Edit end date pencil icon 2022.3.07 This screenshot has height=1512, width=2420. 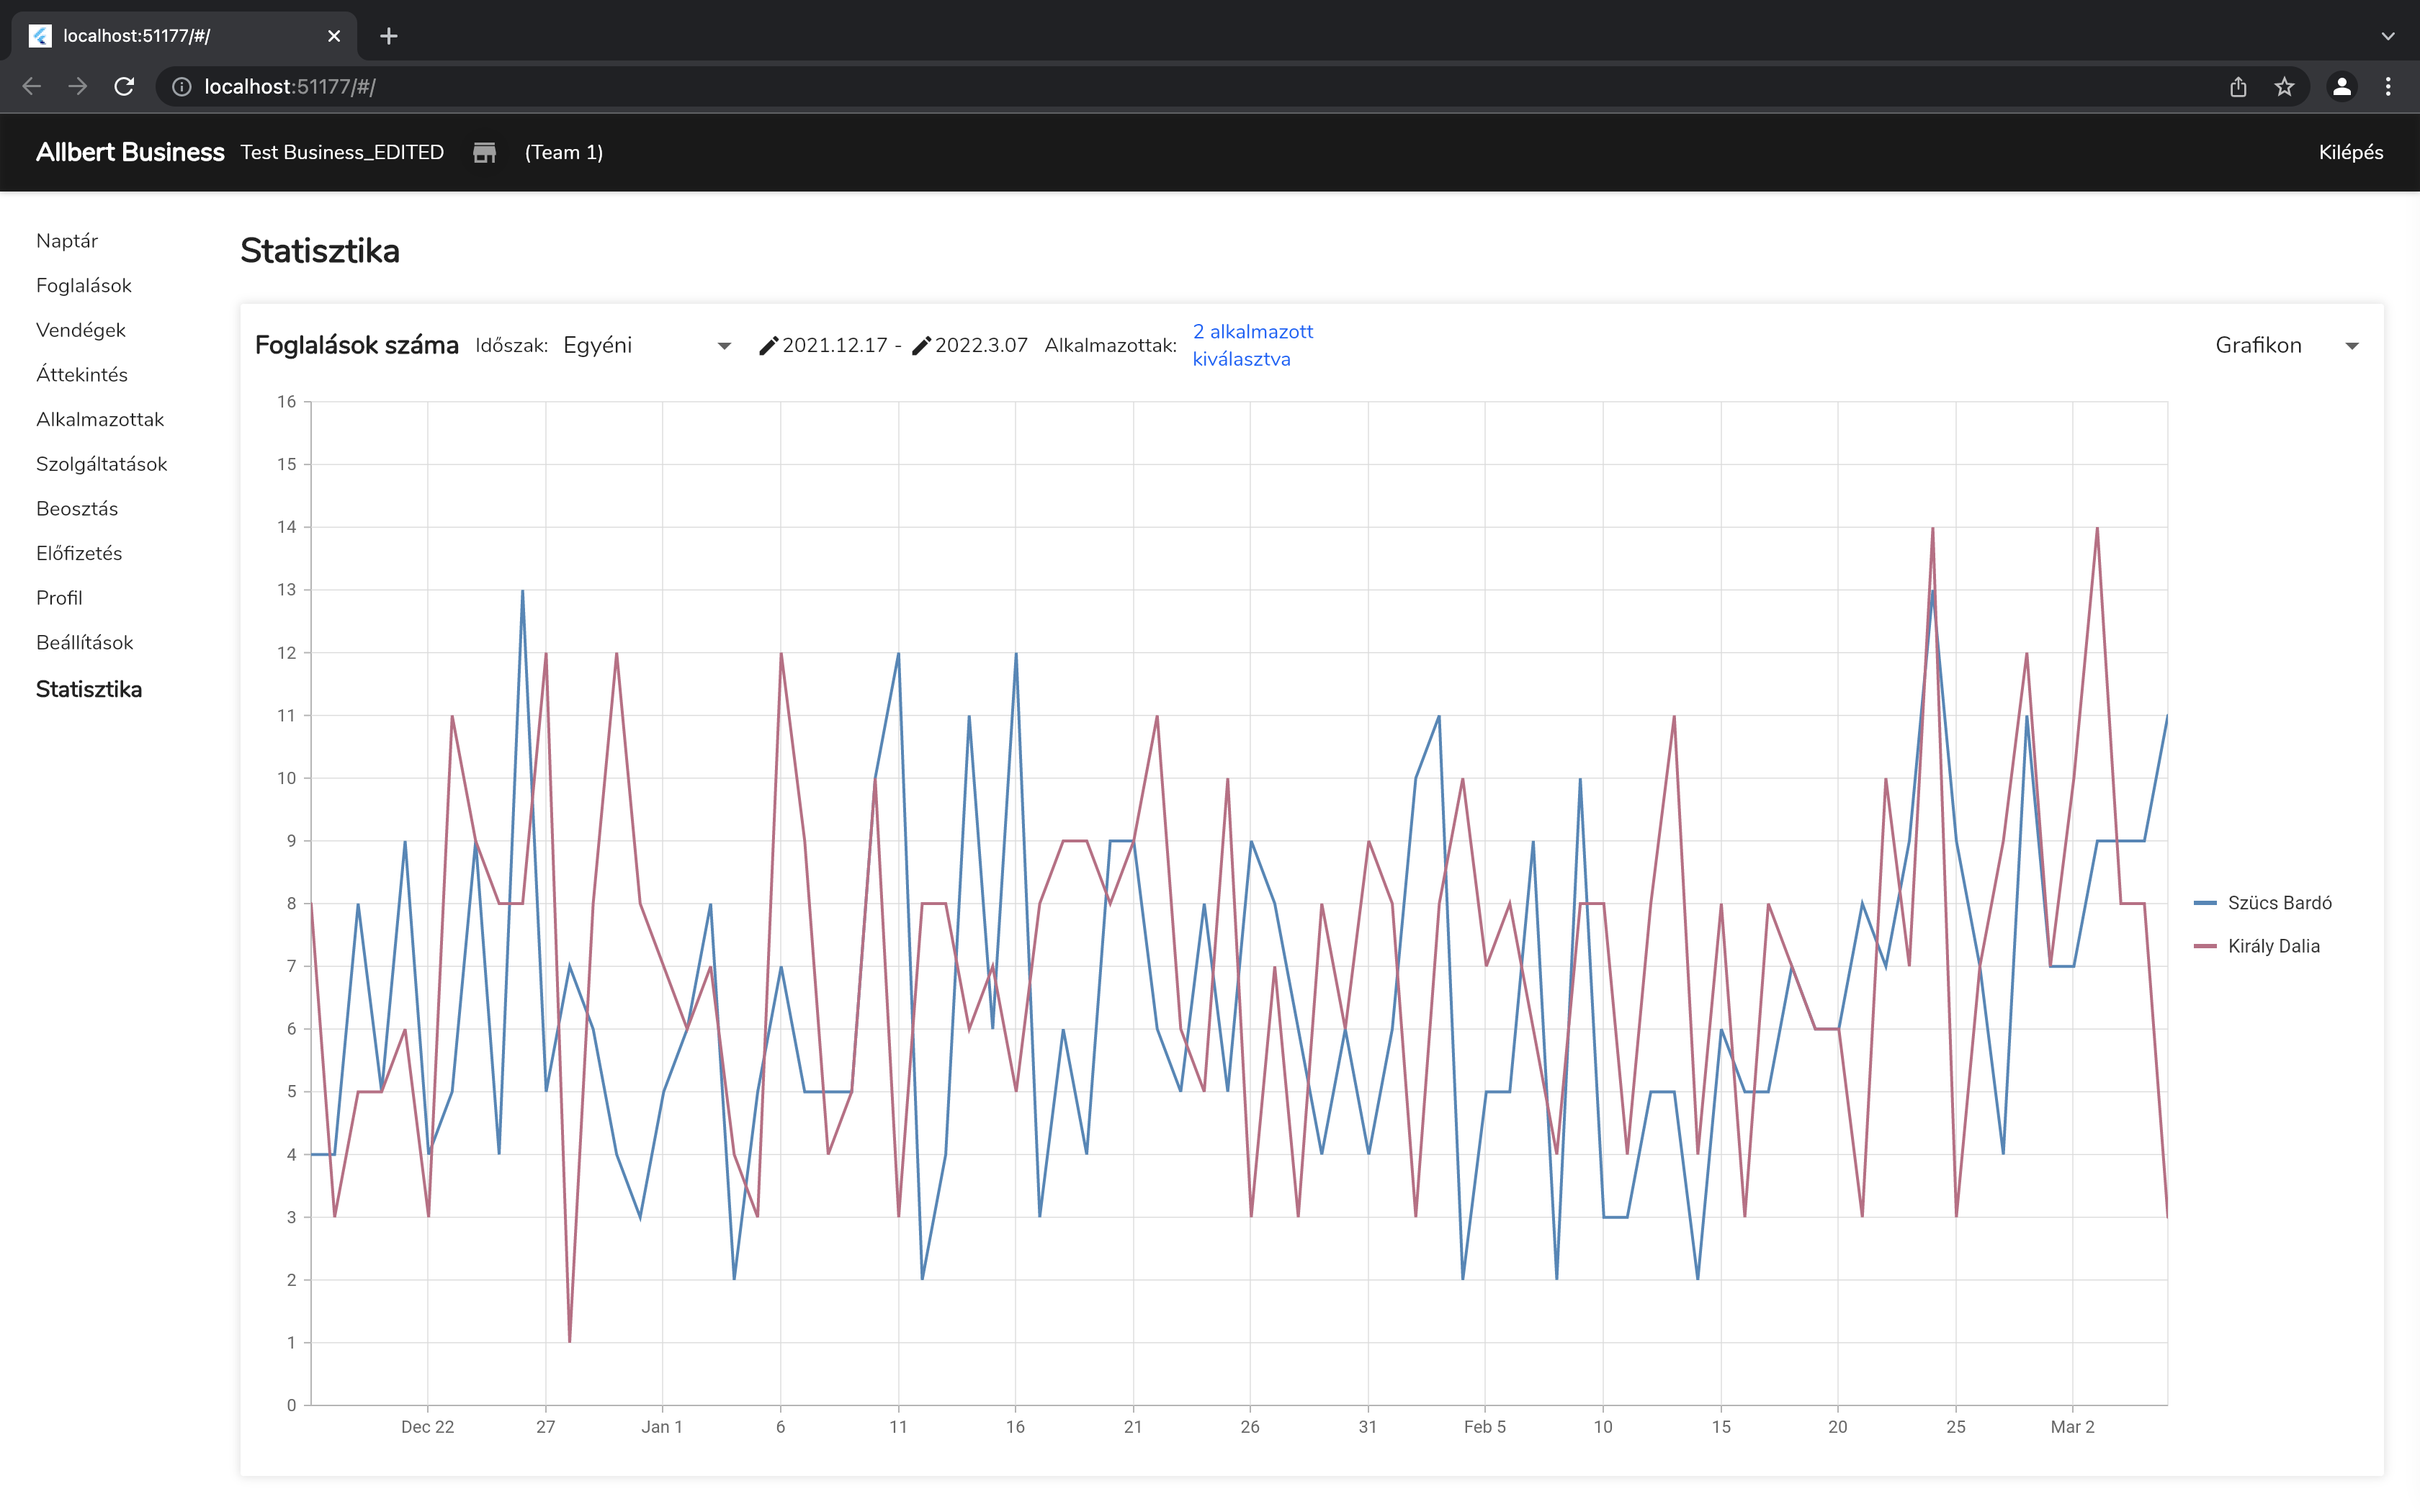921,346
